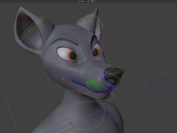Select the green tongue bone chain
177x133 pixels.
coord(96,85)
